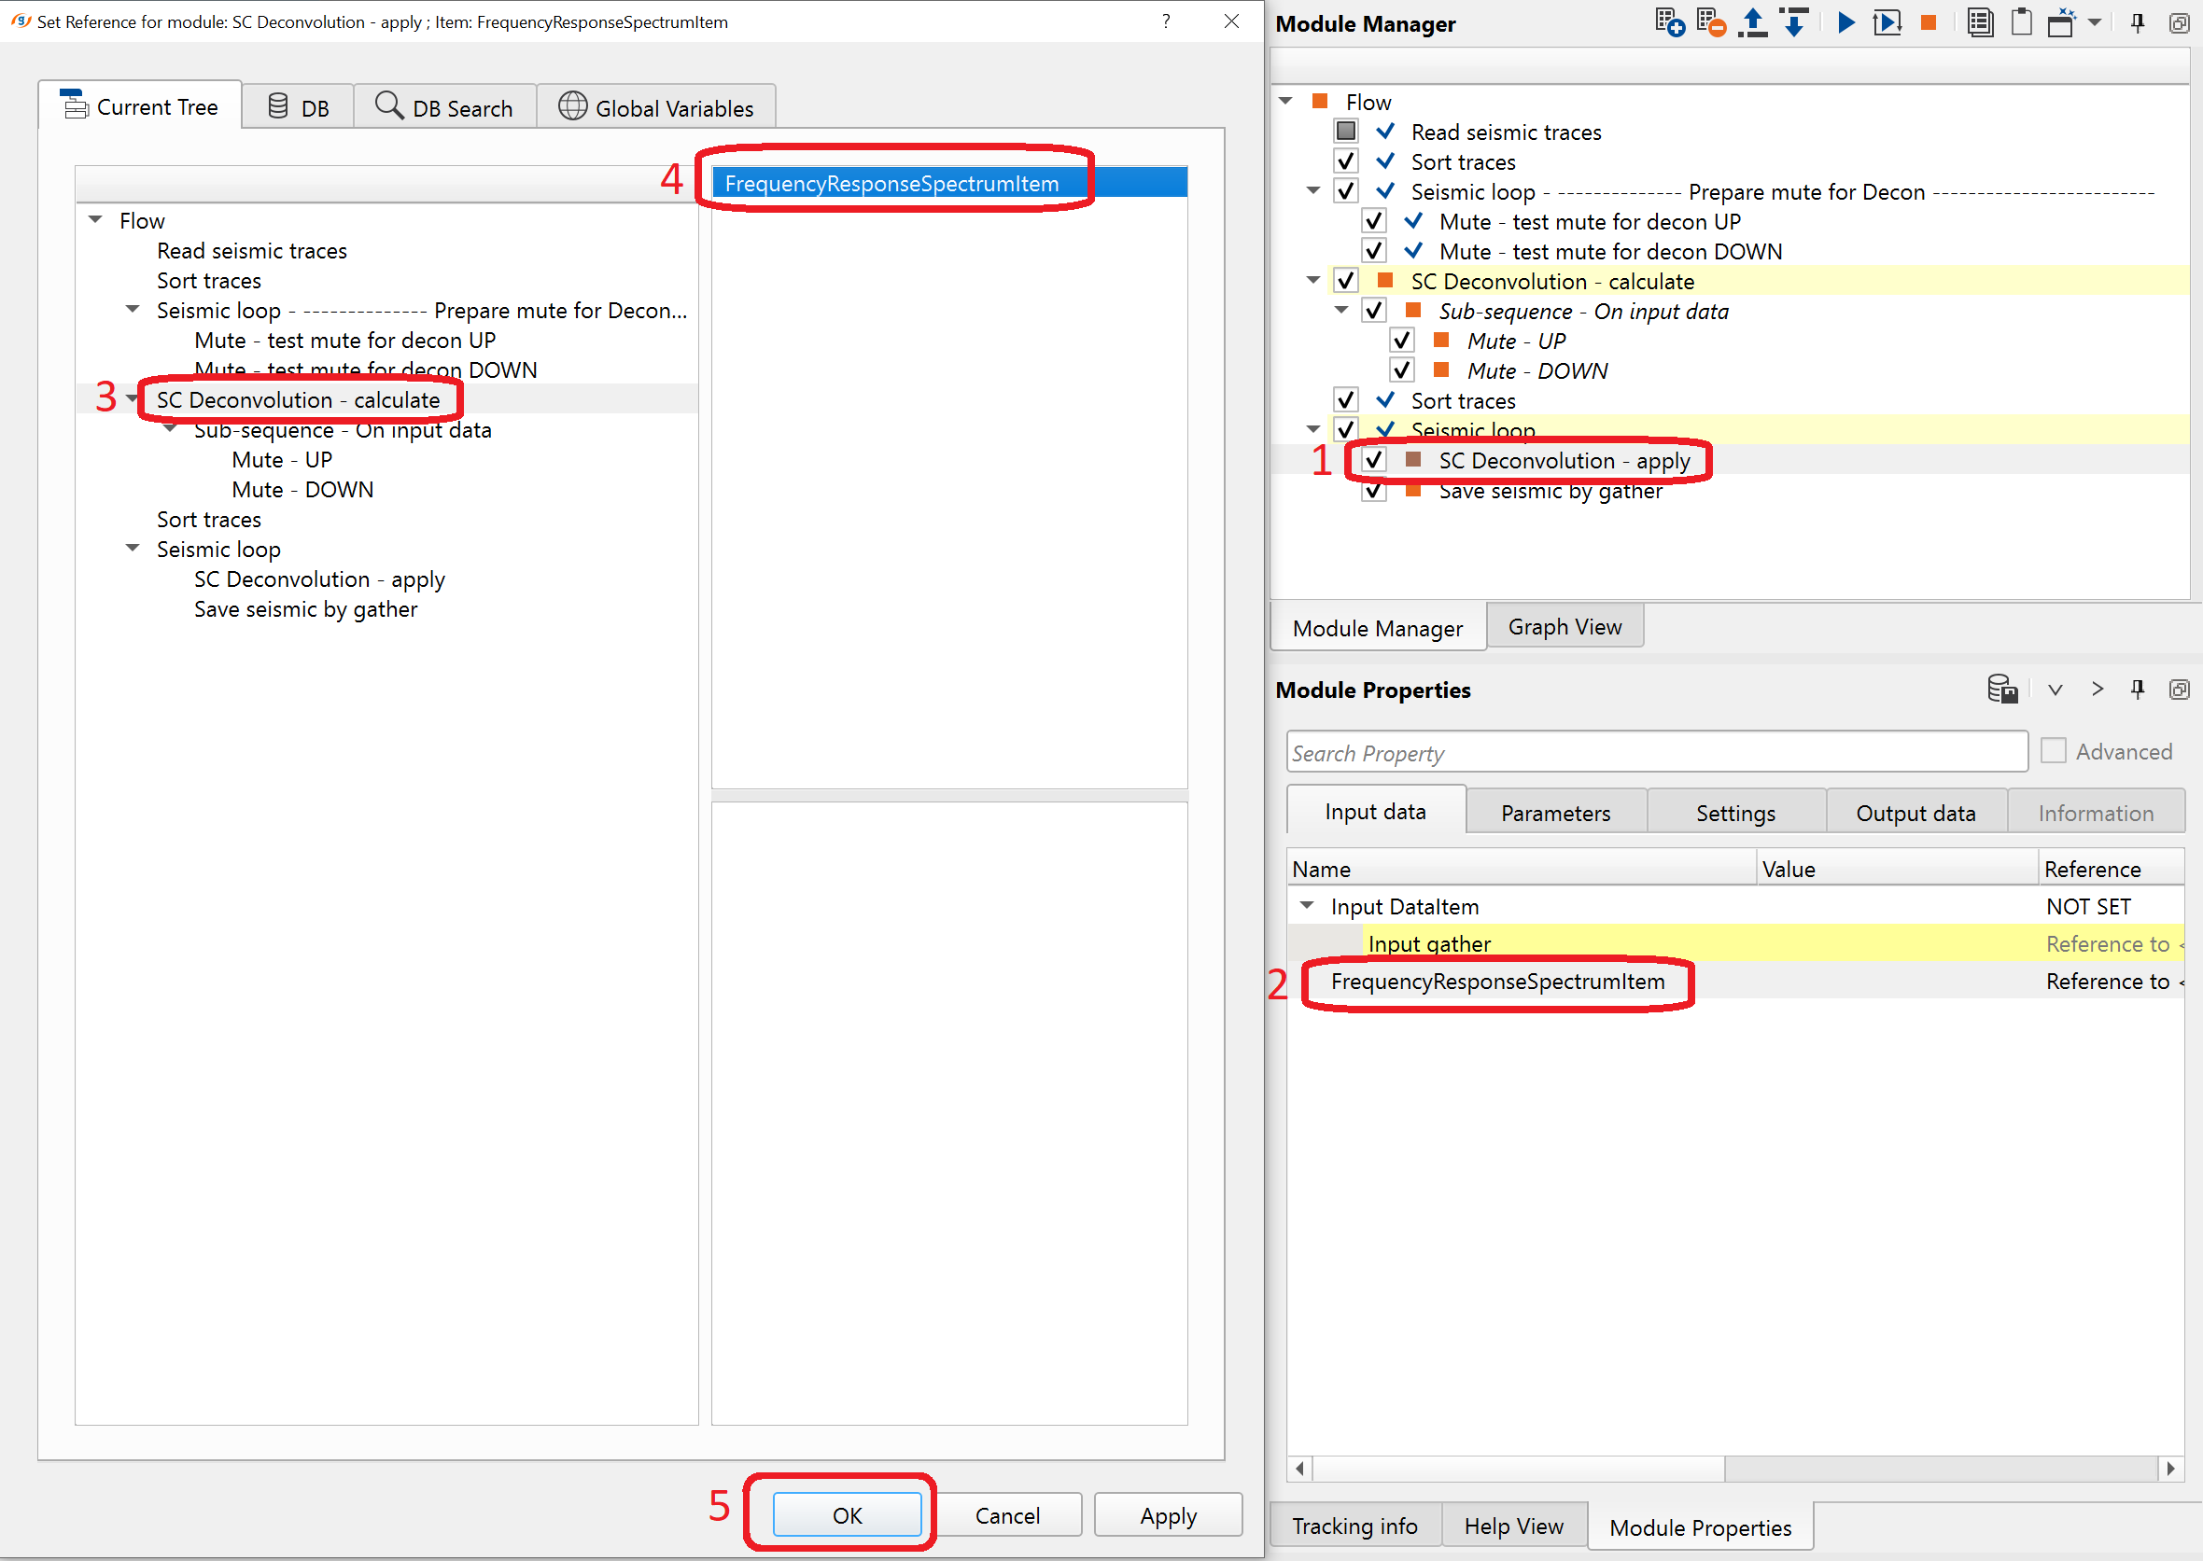The height and width of the screenshot is (1561, 2203).
Task: Click the paste clipboard icon
Action: click(x=2021, y=22)
